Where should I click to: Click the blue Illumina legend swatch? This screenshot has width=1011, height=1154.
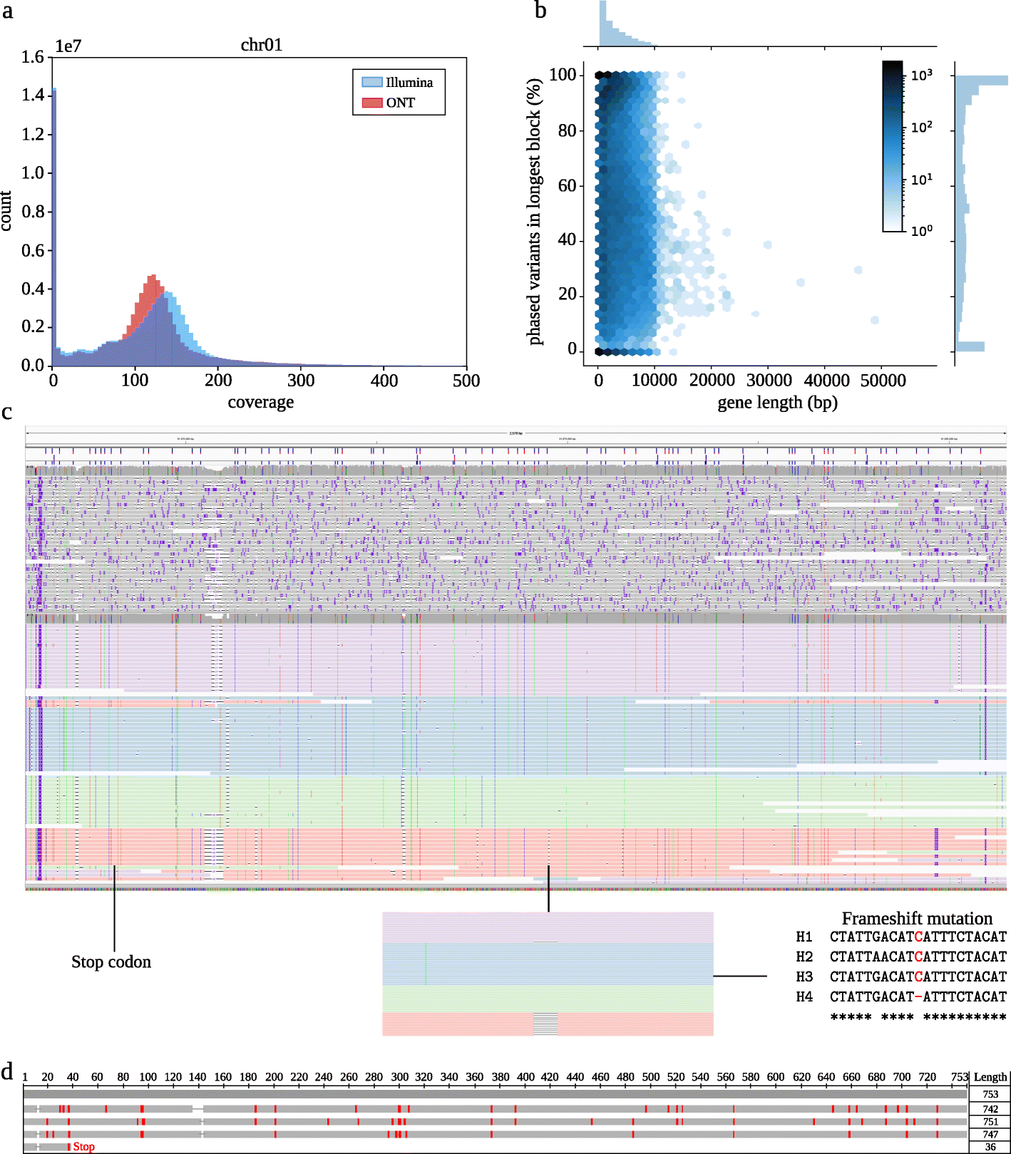(372, 82)
